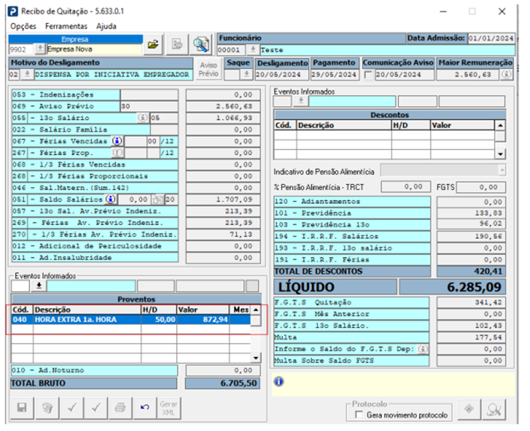Screen dimensions: 530x431
Task: Open the Motivo do Desligamento lookup arrow
Action: pyautogui.click(x=27, y=74)
